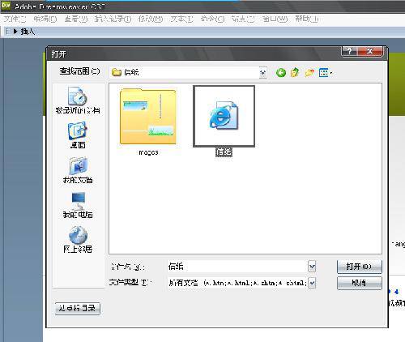The image size is (405, 342).
Task: Select the images folder thumbnail
Action: (x=148, y=122)
